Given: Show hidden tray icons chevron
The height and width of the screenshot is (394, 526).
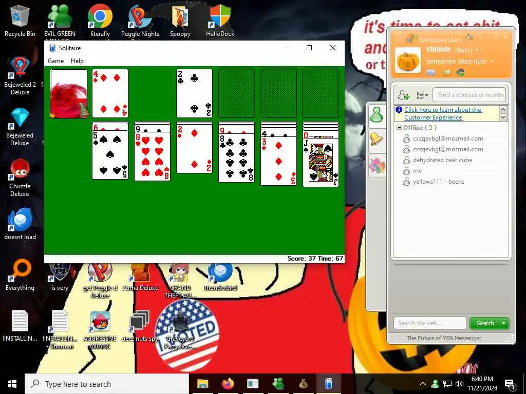Looking at the screenshot, I should point(423,384).
